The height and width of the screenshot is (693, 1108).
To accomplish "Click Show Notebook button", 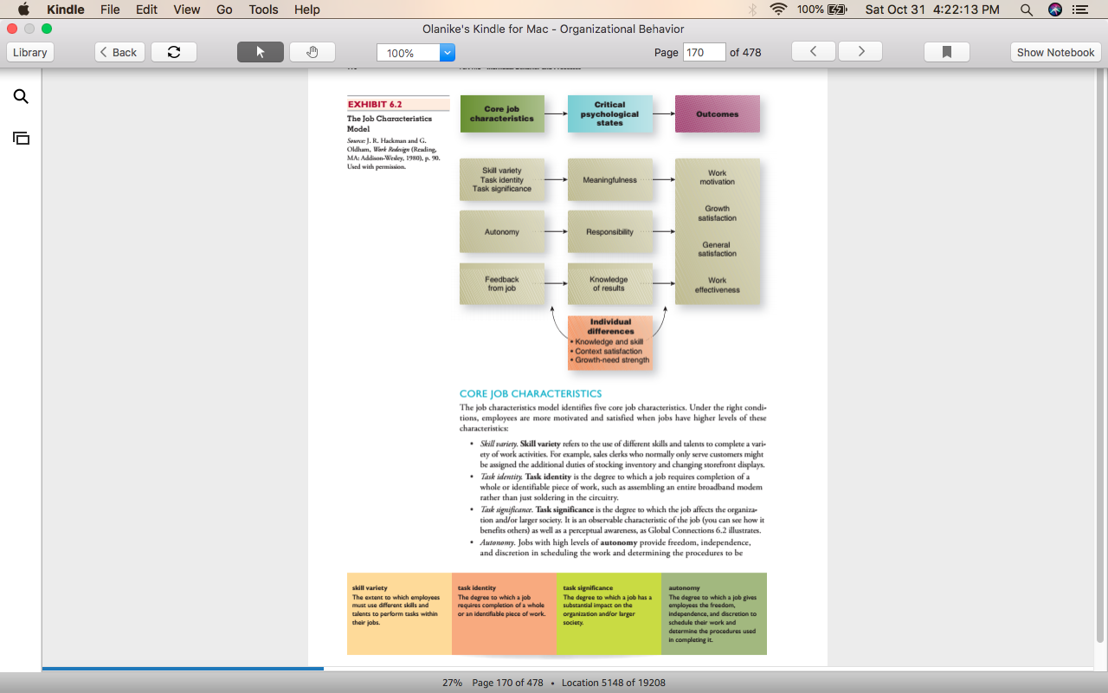I will click(x=1055, y=52).
